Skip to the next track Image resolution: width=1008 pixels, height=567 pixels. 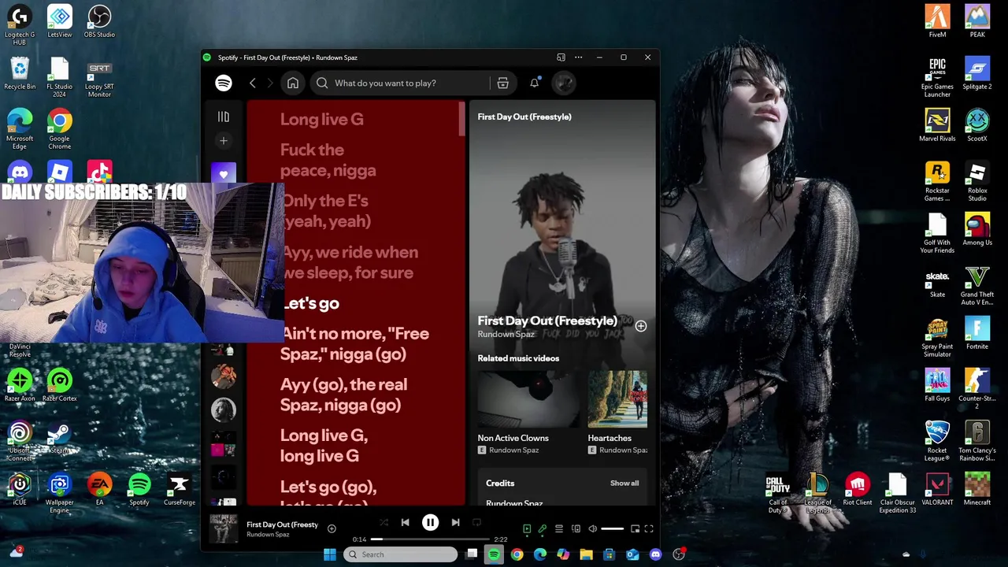(x=455, y=522)
